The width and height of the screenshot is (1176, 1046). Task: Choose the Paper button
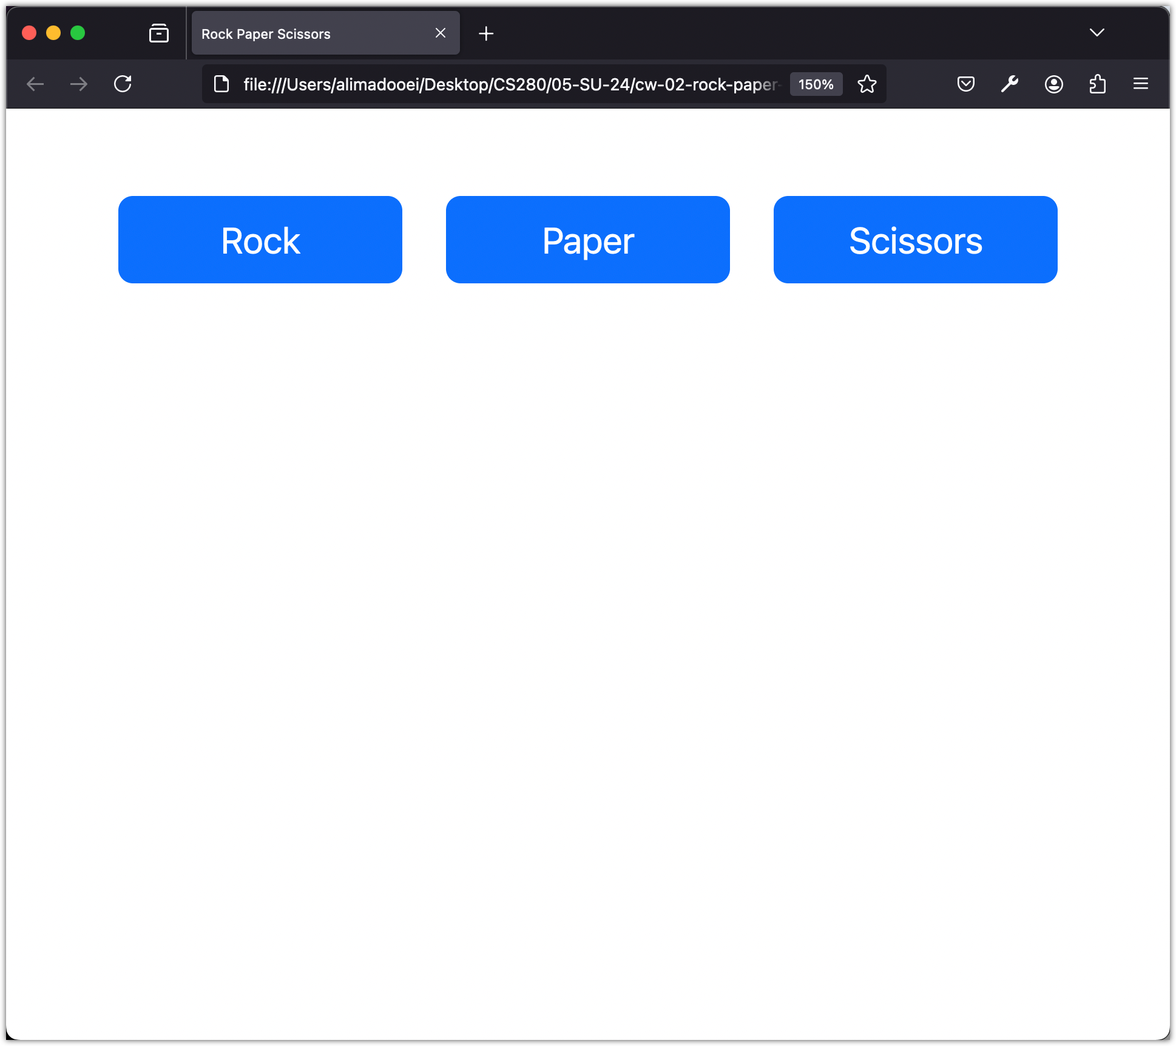click(587, 240)
